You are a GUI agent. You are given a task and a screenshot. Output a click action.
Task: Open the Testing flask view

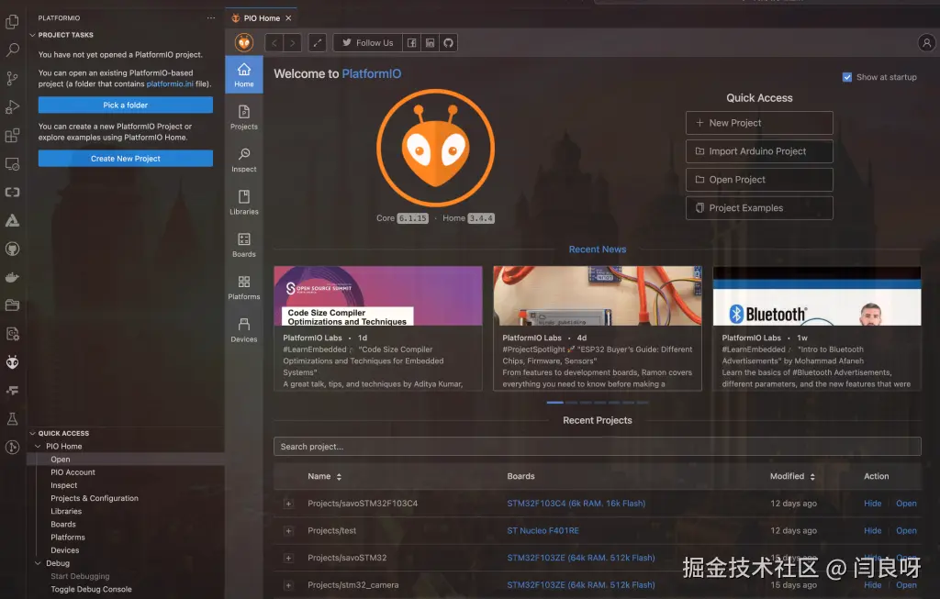[12, 418]
